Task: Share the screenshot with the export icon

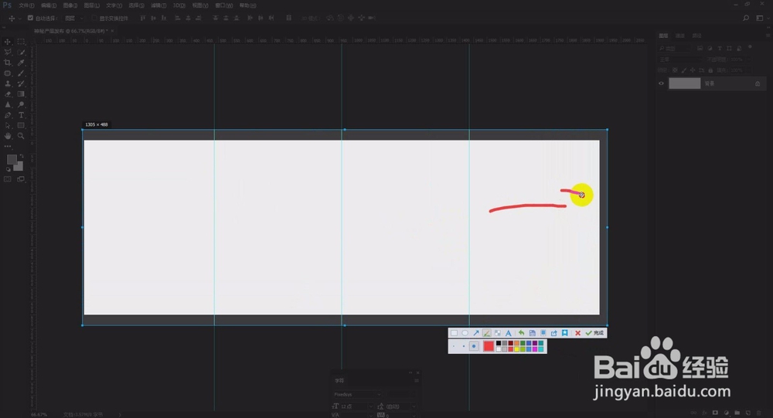Action: pyautogui.click(x=554, y=333)
